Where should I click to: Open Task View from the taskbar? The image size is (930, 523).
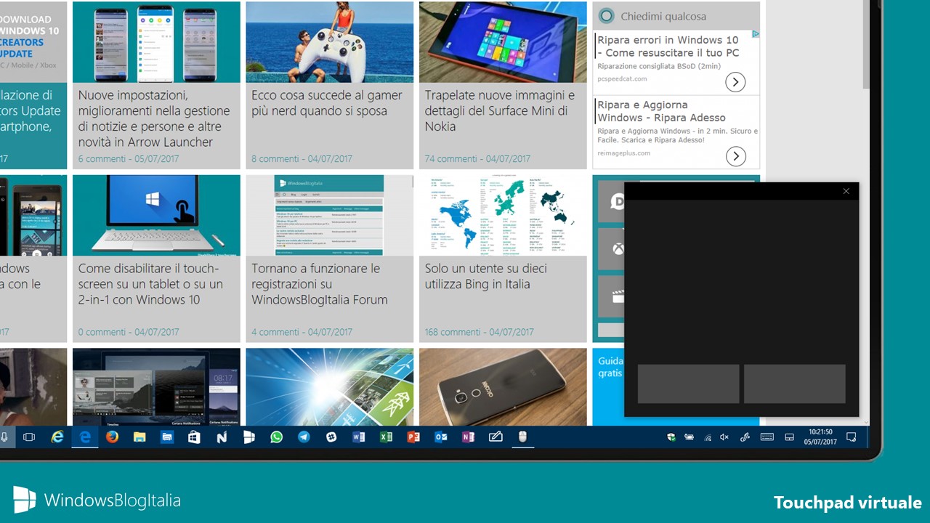[x=29, y=437]
